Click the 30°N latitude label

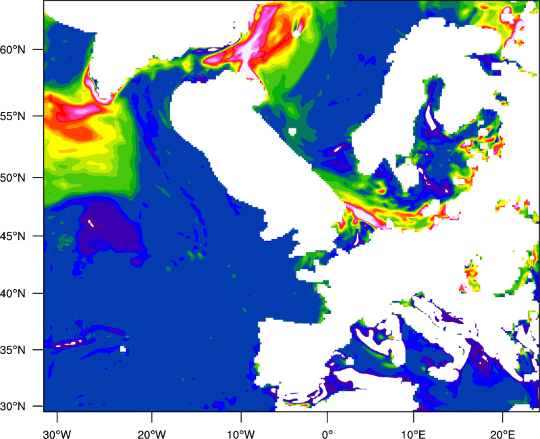(x=13, y=407)
